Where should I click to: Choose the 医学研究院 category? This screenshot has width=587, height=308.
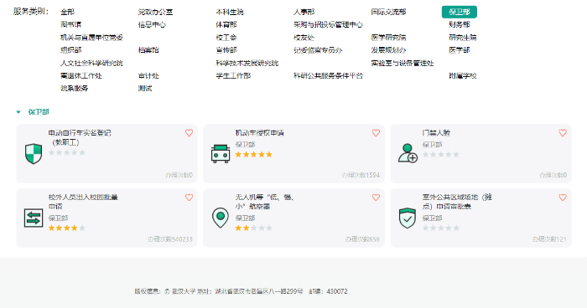click(x=388, y=38)
